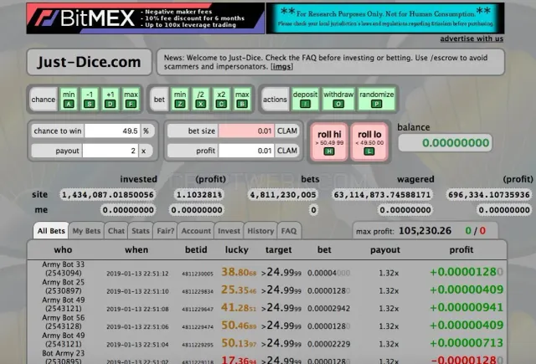The image size is (536, 364).
Task: Click site bets count 4,811,230,005
Action: click(283, 195)
